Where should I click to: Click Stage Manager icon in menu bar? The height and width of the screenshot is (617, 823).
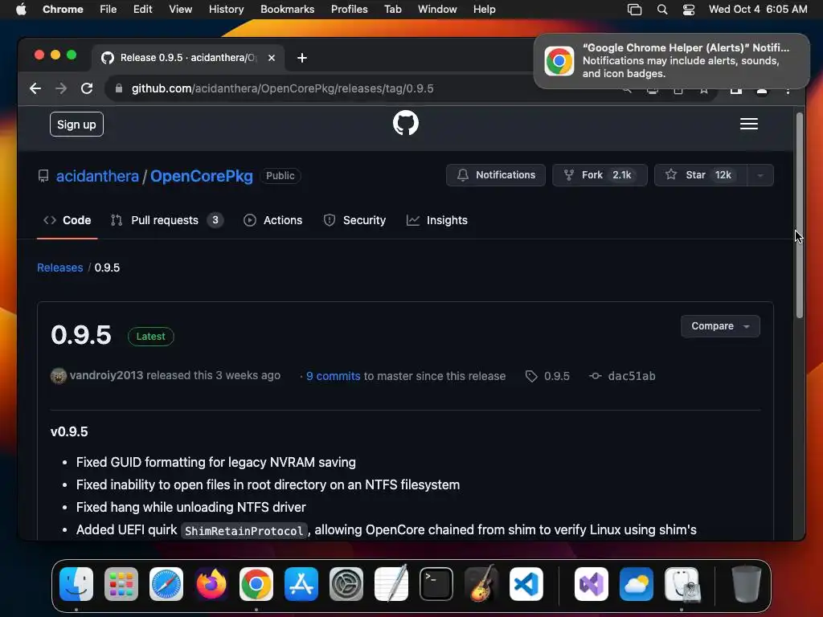[x=635, y=10]
